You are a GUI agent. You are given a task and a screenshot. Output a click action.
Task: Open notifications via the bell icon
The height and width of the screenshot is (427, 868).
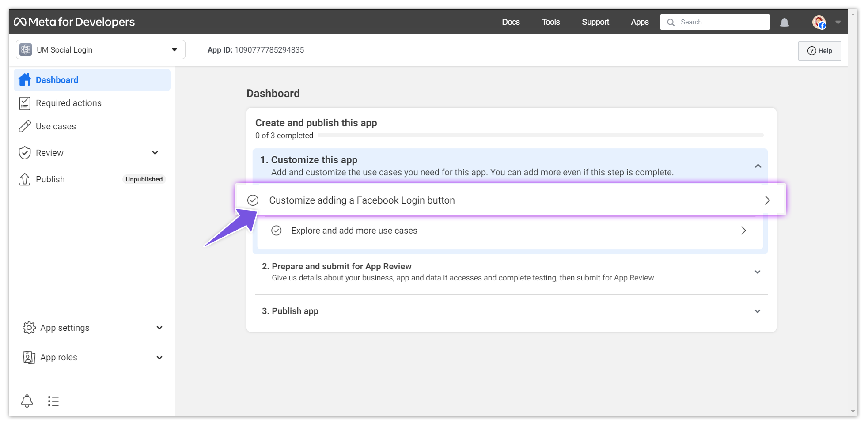coord(785,22)
